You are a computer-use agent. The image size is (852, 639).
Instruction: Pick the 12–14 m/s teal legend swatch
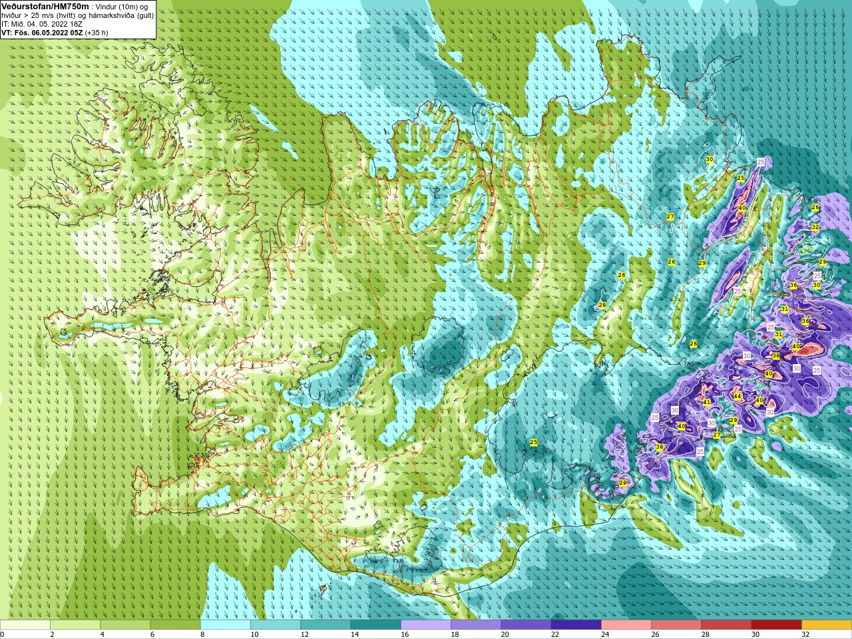tap(325, 625)
